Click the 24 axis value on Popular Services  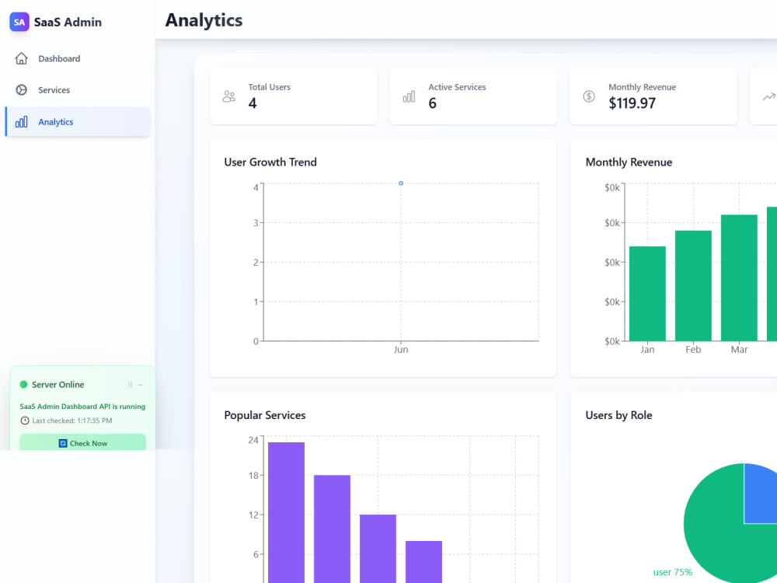(253, 440)
